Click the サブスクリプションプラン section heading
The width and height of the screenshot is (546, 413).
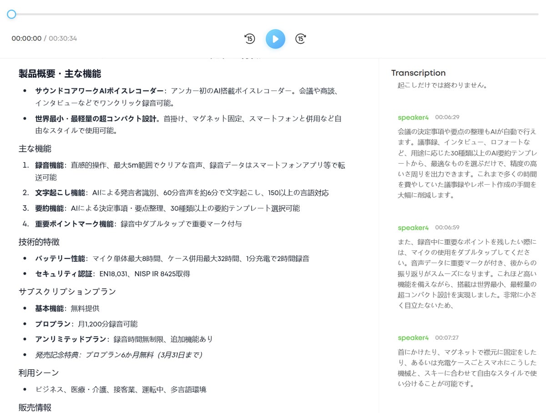67,292
